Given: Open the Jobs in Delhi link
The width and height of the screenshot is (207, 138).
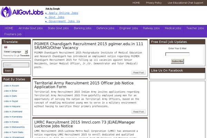Looking at the screenshot, I should [10, 96].
